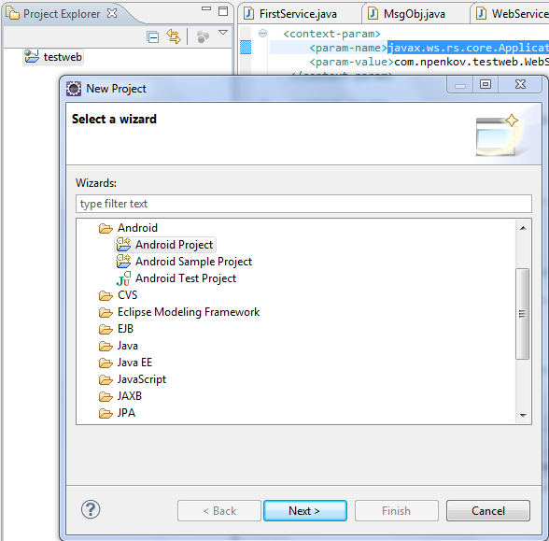Open the Project Explorer view menu arrow

222,33
